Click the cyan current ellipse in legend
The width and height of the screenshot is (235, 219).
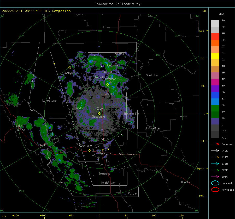pos(215,183)
